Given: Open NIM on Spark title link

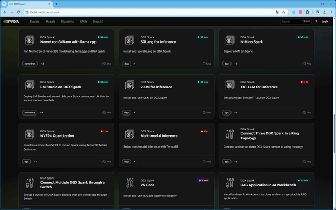Looking at the screenshot, I should pyautogui.click(x=252, y=42).
